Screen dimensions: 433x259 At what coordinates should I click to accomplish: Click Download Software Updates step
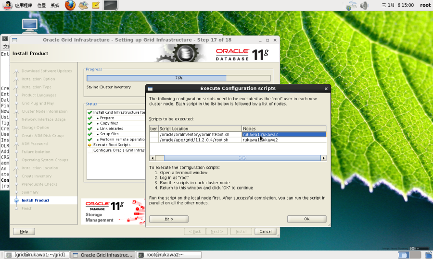47,71
